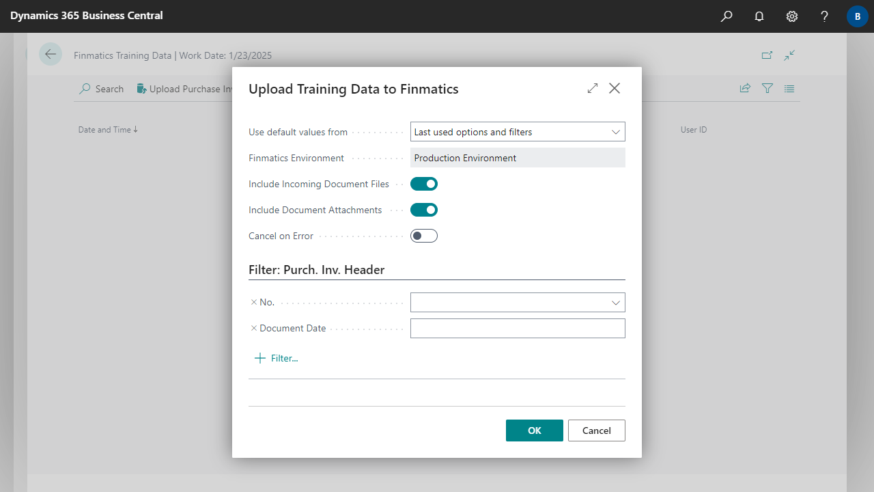Confirm with the OK button
The width and height of the screenshot is (874, 492).
535,430
